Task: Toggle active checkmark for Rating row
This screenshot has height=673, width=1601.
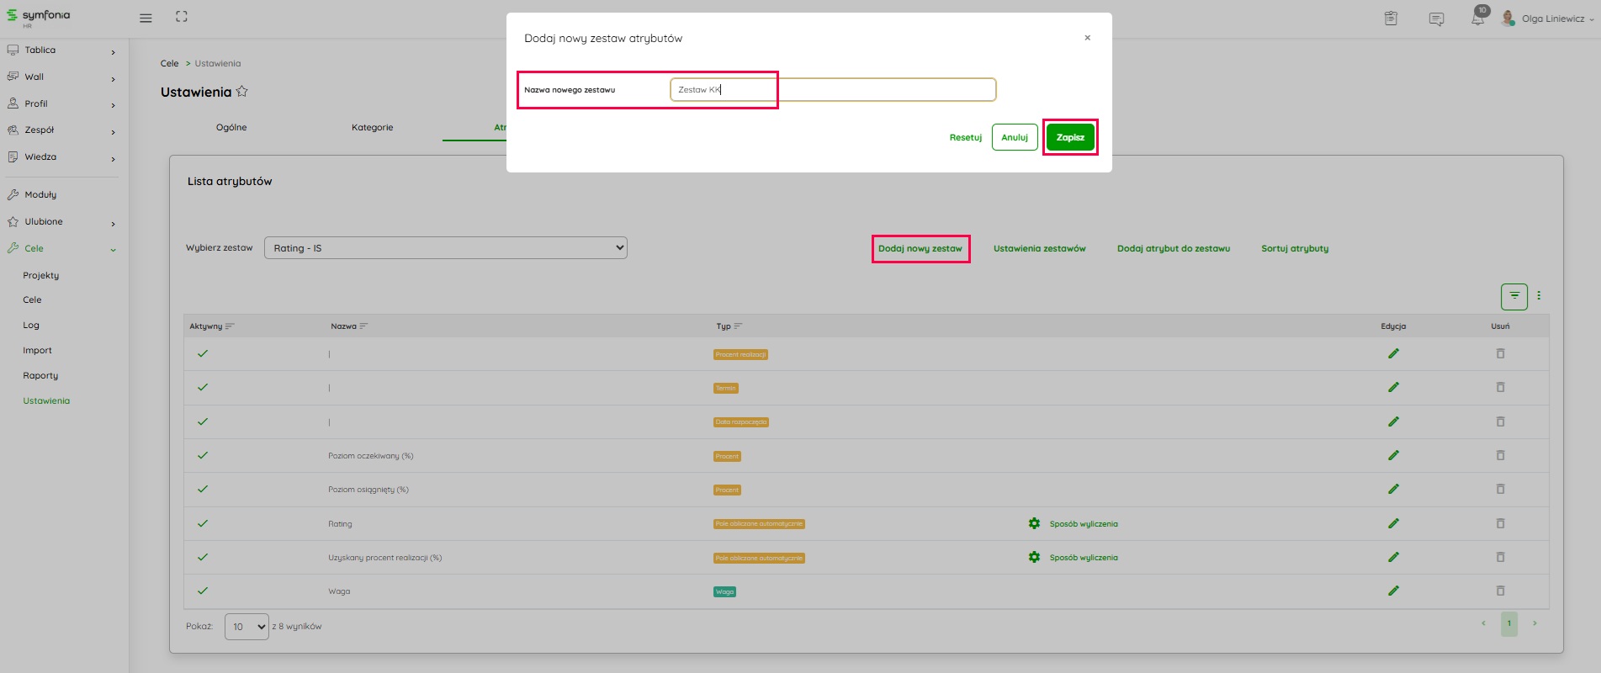Action: (203, 523)
